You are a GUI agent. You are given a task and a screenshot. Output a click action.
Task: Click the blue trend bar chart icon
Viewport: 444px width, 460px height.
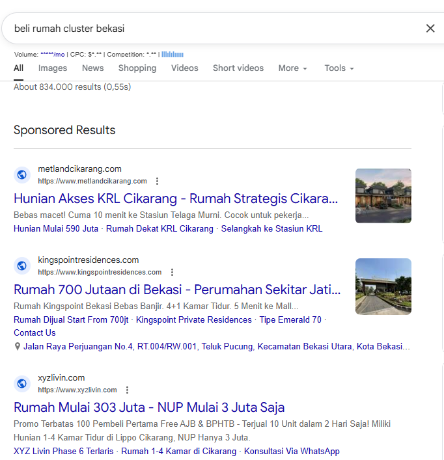[173, 54]
